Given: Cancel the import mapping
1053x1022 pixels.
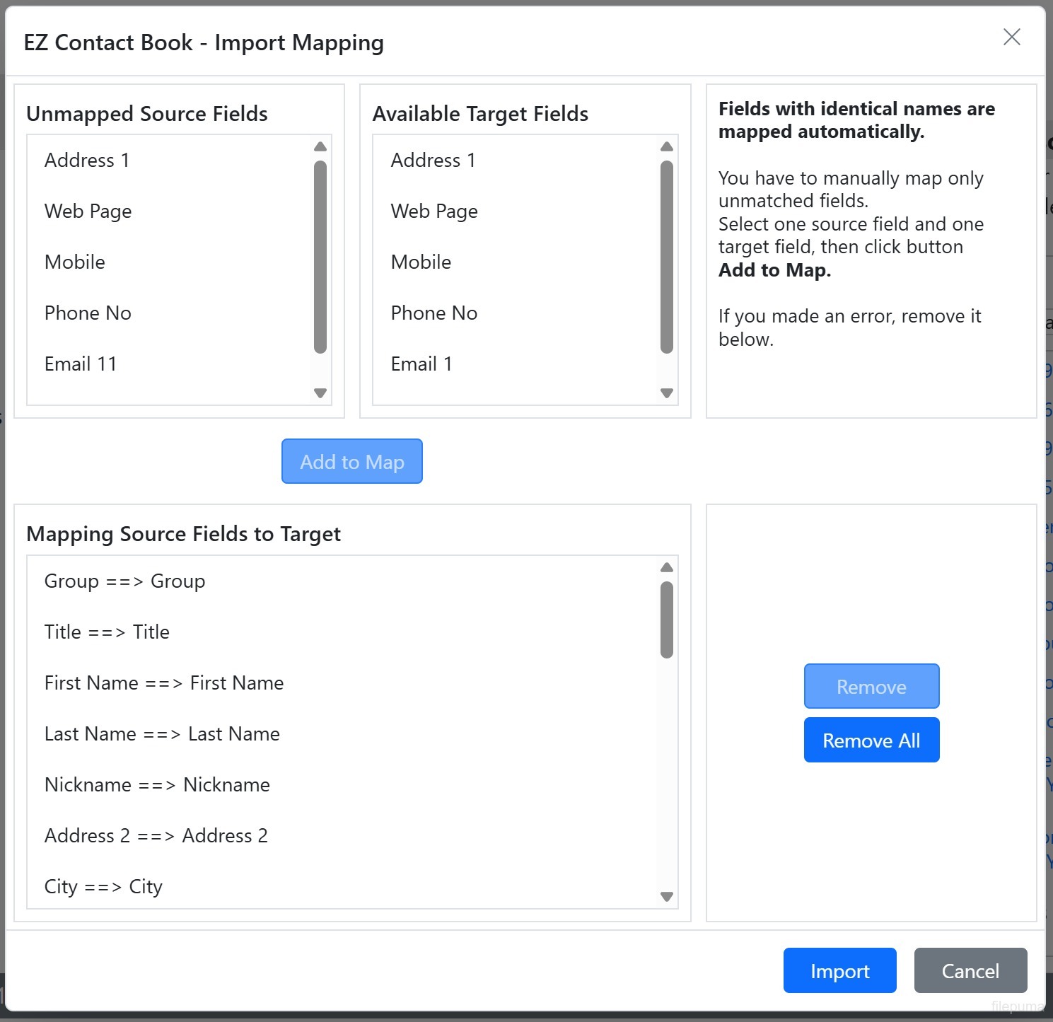Looking at the screenshot, I should [x=970, y=971].
